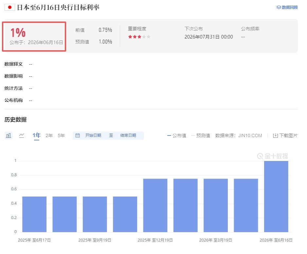Screen dimensions: 307x254
Task: Click the 1% published value
Action: pyautogui.click(x=18, y=32)
